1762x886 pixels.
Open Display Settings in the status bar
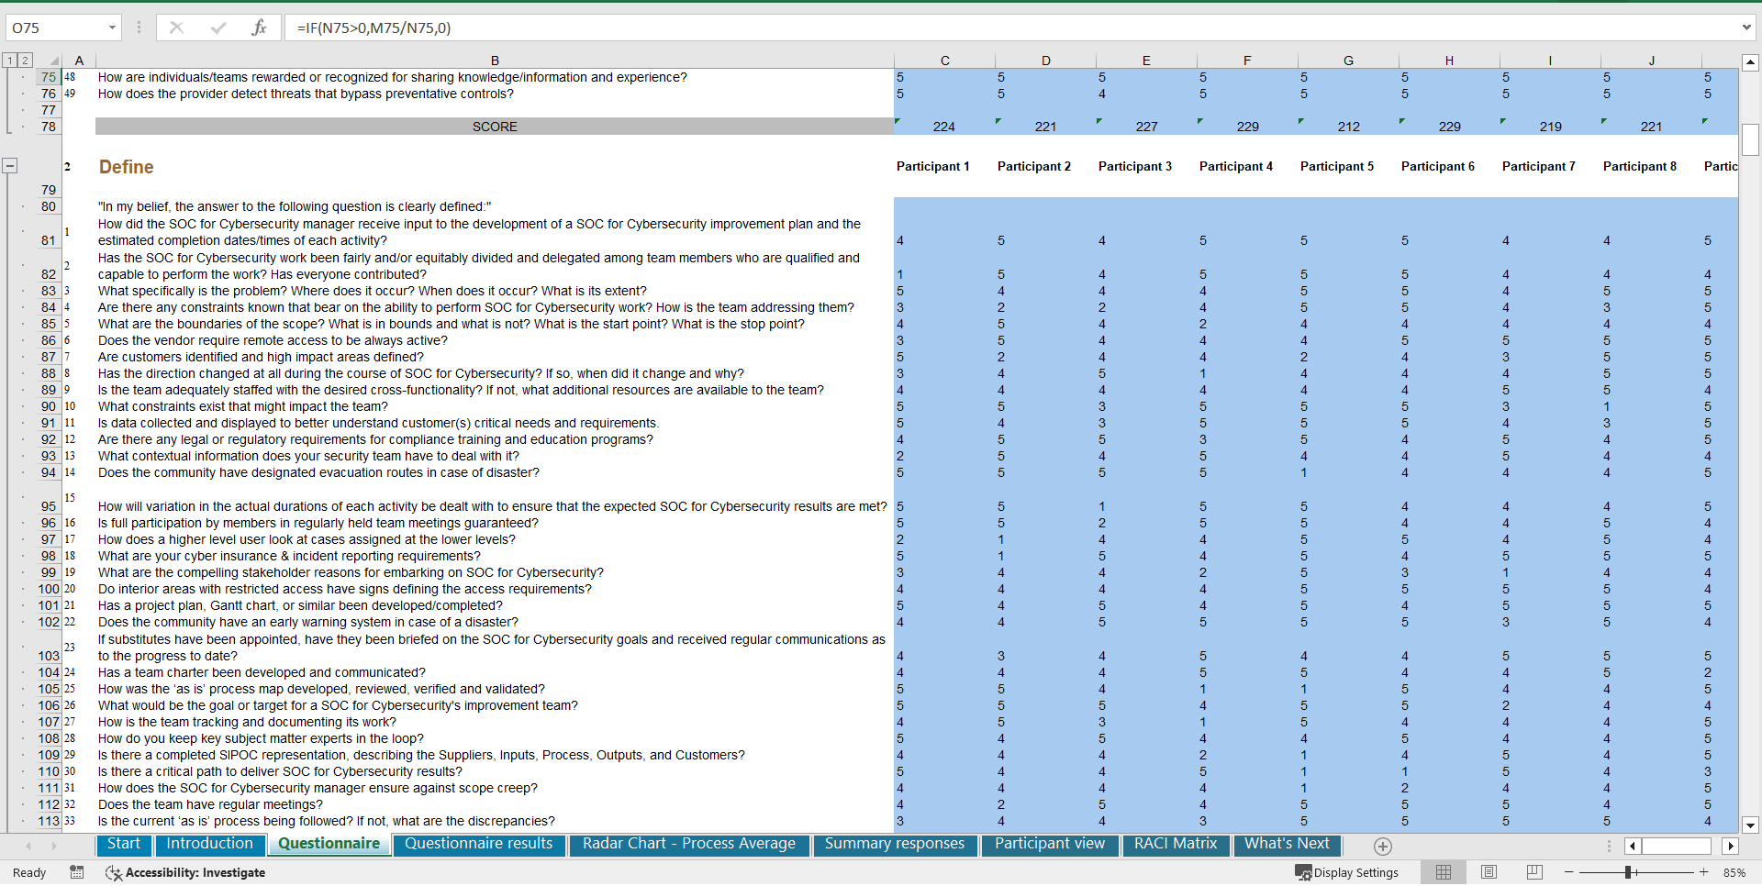pyautogui.click(x=1346, y=872)
